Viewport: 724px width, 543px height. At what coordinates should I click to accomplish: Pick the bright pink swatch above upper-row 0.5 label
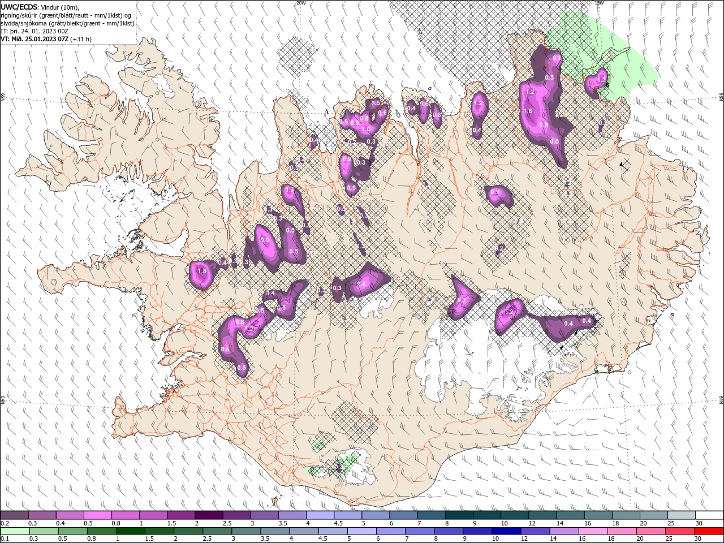coord(98,515)
